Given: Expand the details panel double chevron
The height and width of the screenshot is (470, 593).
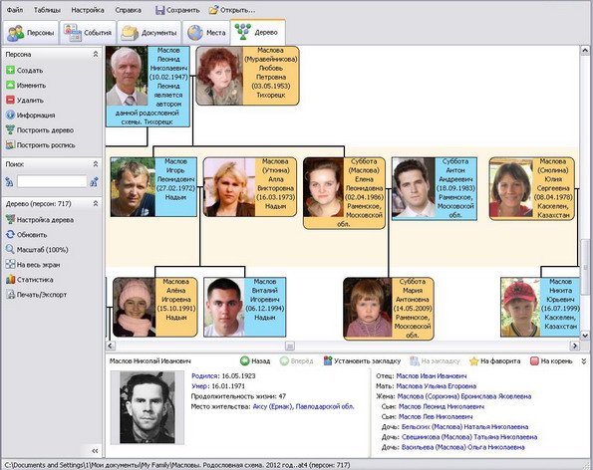Looking at the screenshot, I should click(x=584, y=361).
